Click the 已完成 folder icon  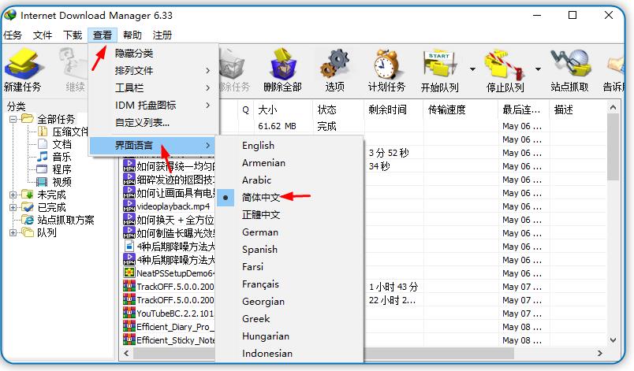pyautogui.click(x=28, y=207)
